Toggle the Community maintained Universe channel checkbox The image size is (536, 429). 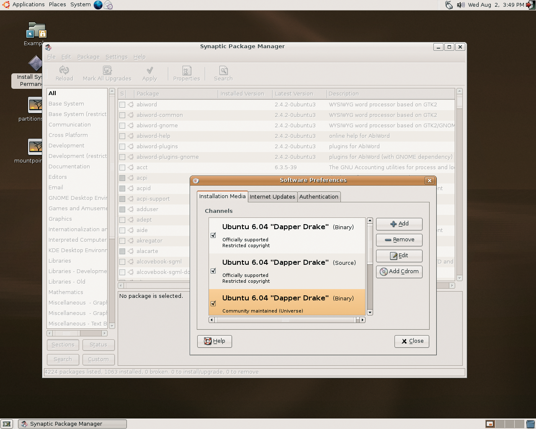[213, 303]
